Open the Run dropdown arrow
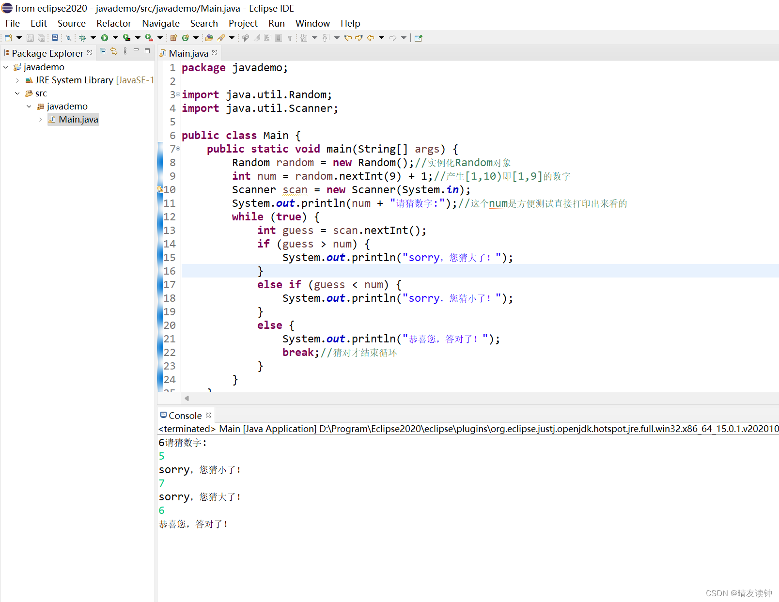 coord(115,38)
